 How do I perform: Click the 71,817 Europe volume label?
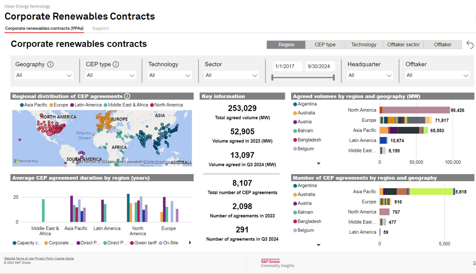point(441,121)
